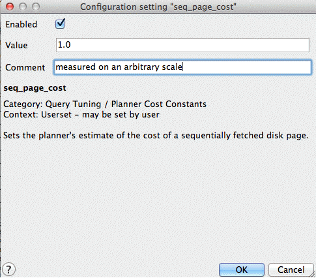The image size is (316, 278).
Task: Click the zoom window button in title bar
Action: 36,7
